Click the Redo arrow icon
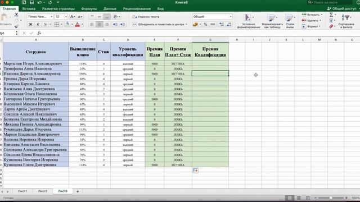Image resolution: width=360 pixels, height=202 pixels. [x=50, y=2]
